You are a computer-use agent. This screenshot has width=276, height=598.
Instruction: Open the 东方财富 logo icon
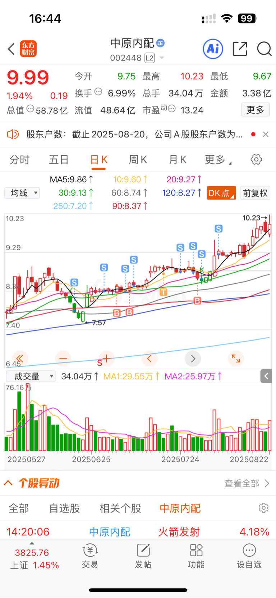click(28, 49)
